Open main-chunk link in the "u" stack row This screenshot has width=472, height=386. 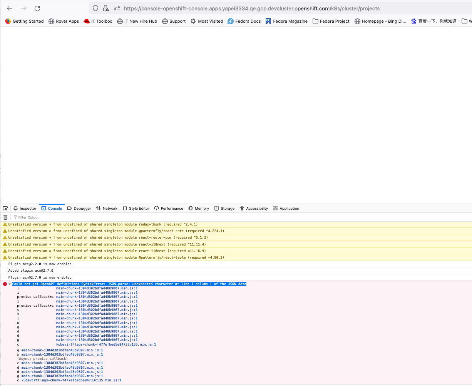click(x=97, y=323)
